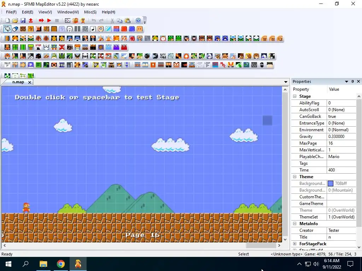
Task: Collapse the MetaInfo property group
Action: click(x=295, y=223)
